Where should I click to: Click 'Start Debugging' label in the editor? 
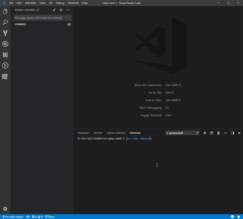150,108
